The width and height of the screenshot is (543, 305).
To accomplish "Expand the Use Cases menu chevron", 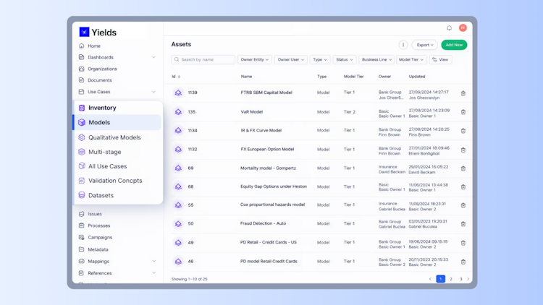I will point(153,92).
